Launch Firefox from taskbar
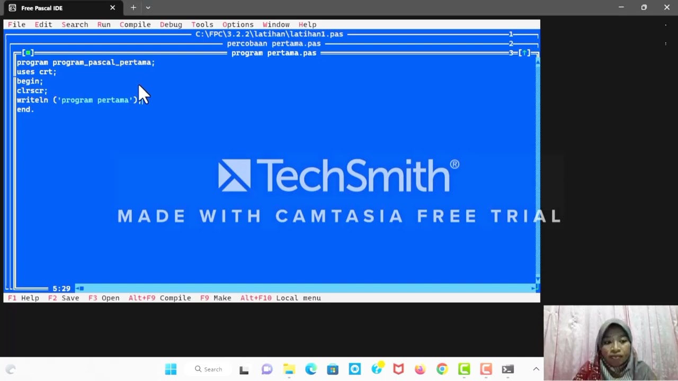 pos(420,369)
